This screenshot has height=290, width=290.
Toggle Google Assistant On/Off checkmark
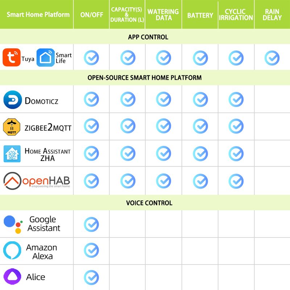[x=91, y=224]
